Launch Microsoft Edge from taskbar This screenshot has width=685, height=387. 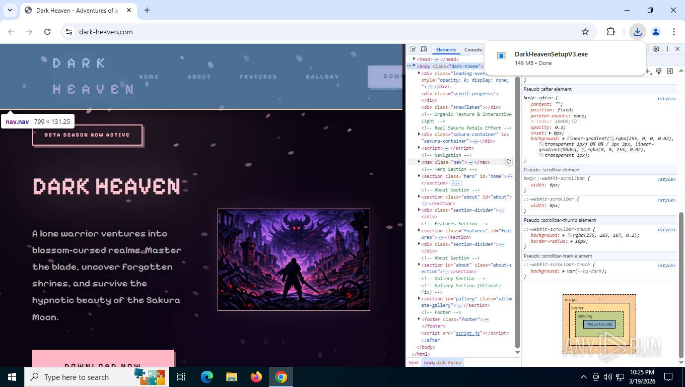207,377
